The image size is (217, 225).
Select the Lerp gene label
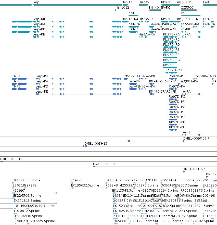[36, 2]
